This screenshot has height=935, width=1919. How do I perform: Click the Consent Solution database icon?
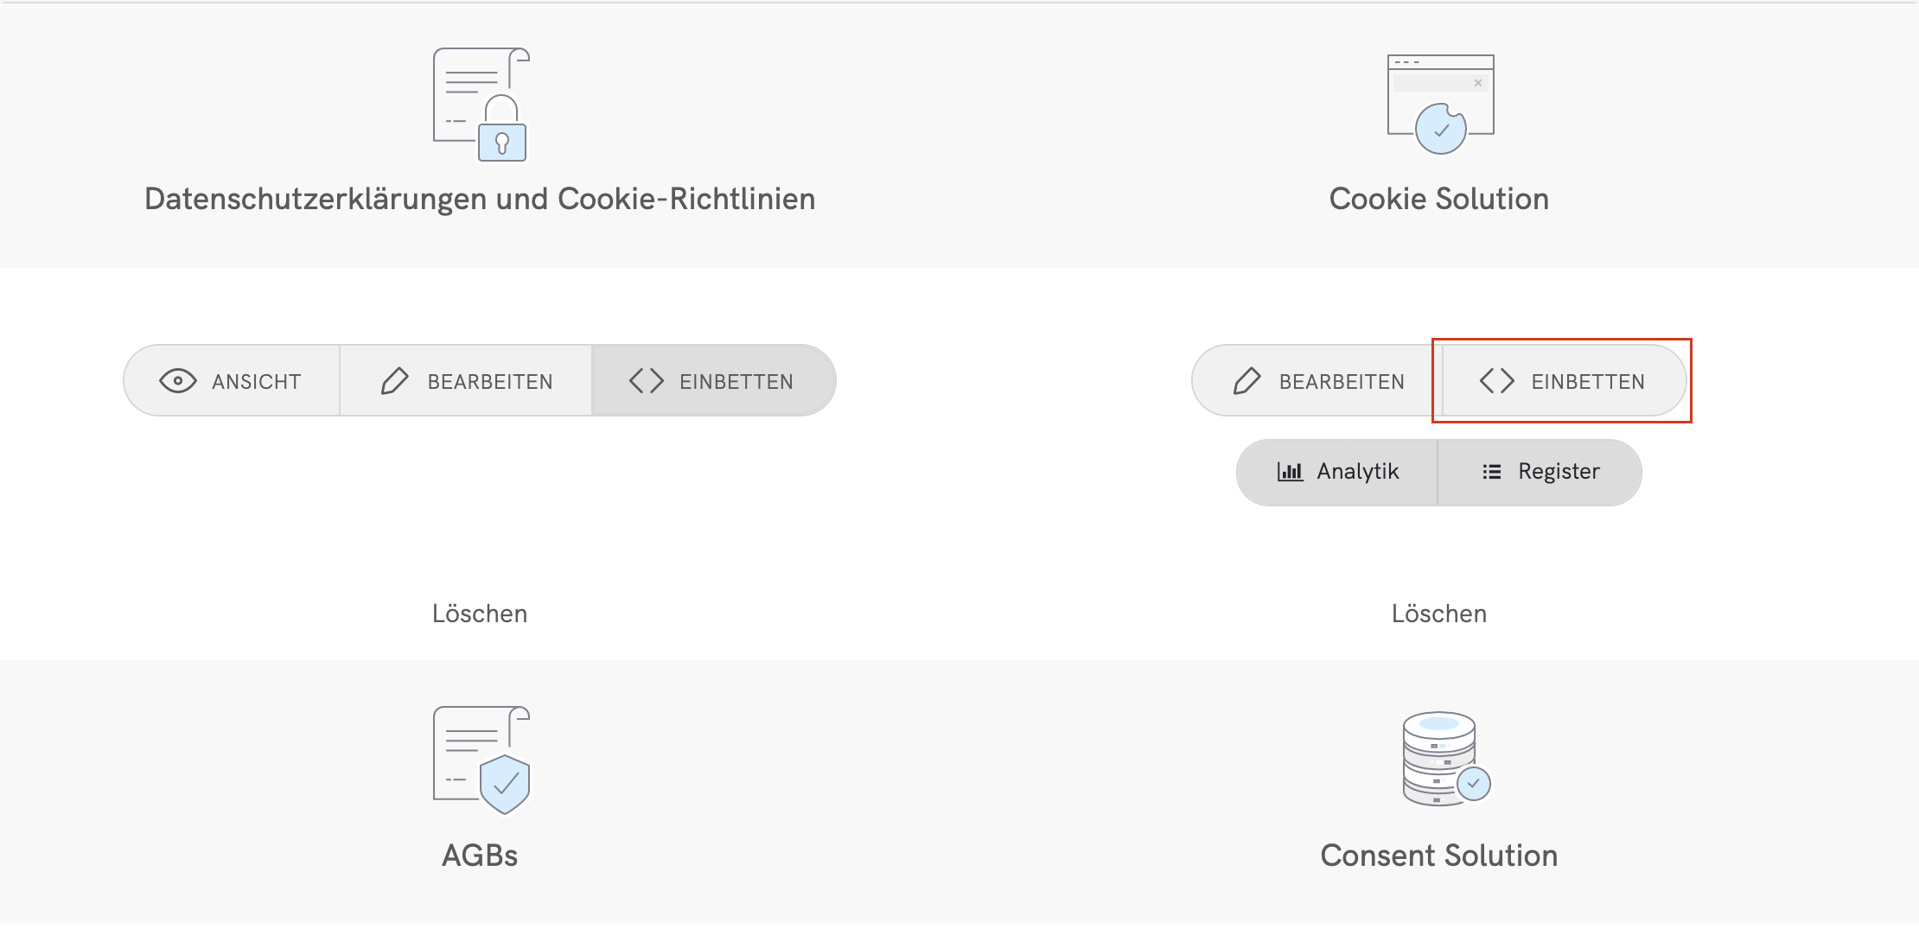coord(1445,759)
